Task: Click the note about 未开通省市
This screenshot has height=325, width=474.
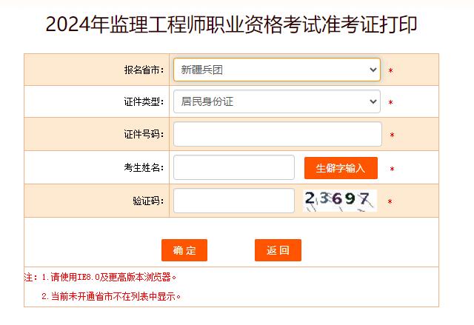Action: [111, 296]
